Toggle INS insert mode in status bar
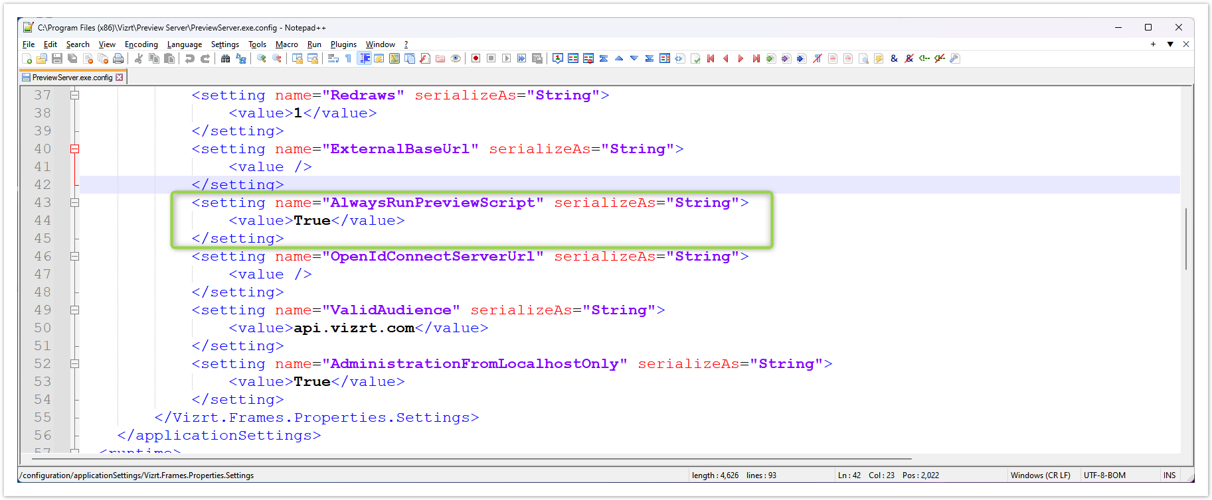This screenshot has width=1212, height=500. coord(1169,475)
